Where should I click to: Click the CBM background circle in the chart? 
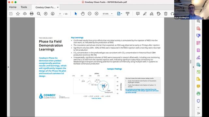pyautogui.click(x=103, y=86)
